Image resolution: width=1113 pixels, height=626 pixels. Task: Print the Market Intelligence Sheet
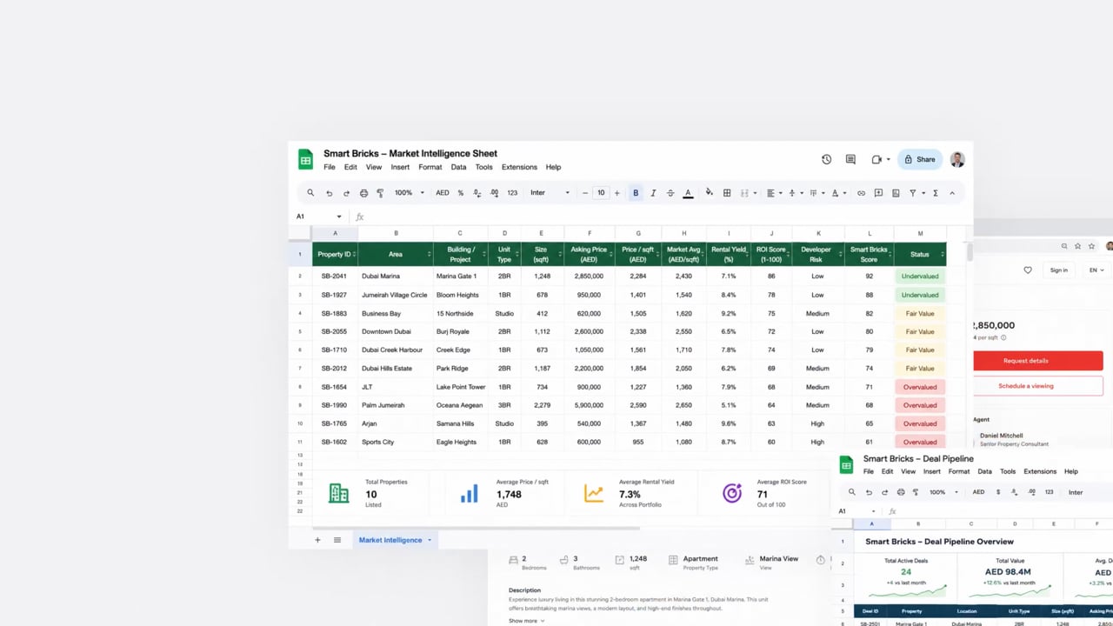click(363, 193)
